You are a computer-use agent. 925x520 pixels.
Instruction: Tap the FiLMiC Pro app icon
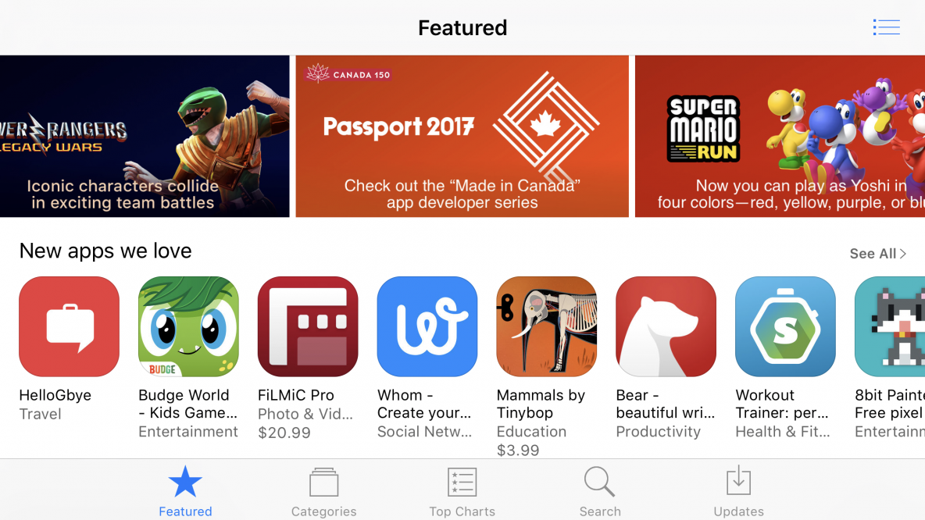308,326
